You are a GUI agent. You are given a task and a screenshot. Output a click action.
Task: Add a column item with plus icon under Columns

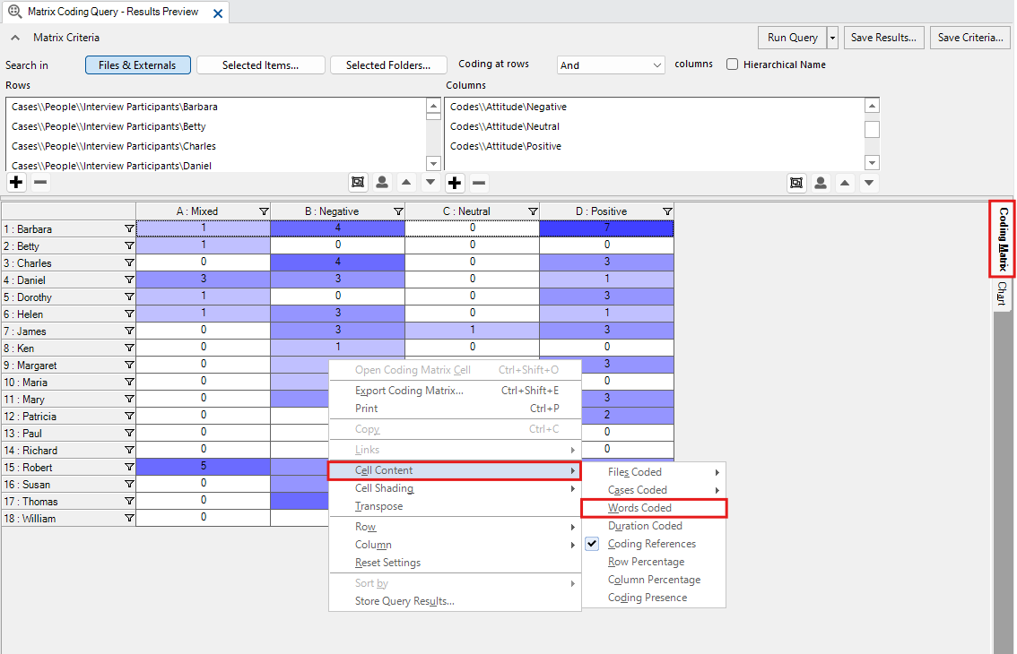(455, 183)
